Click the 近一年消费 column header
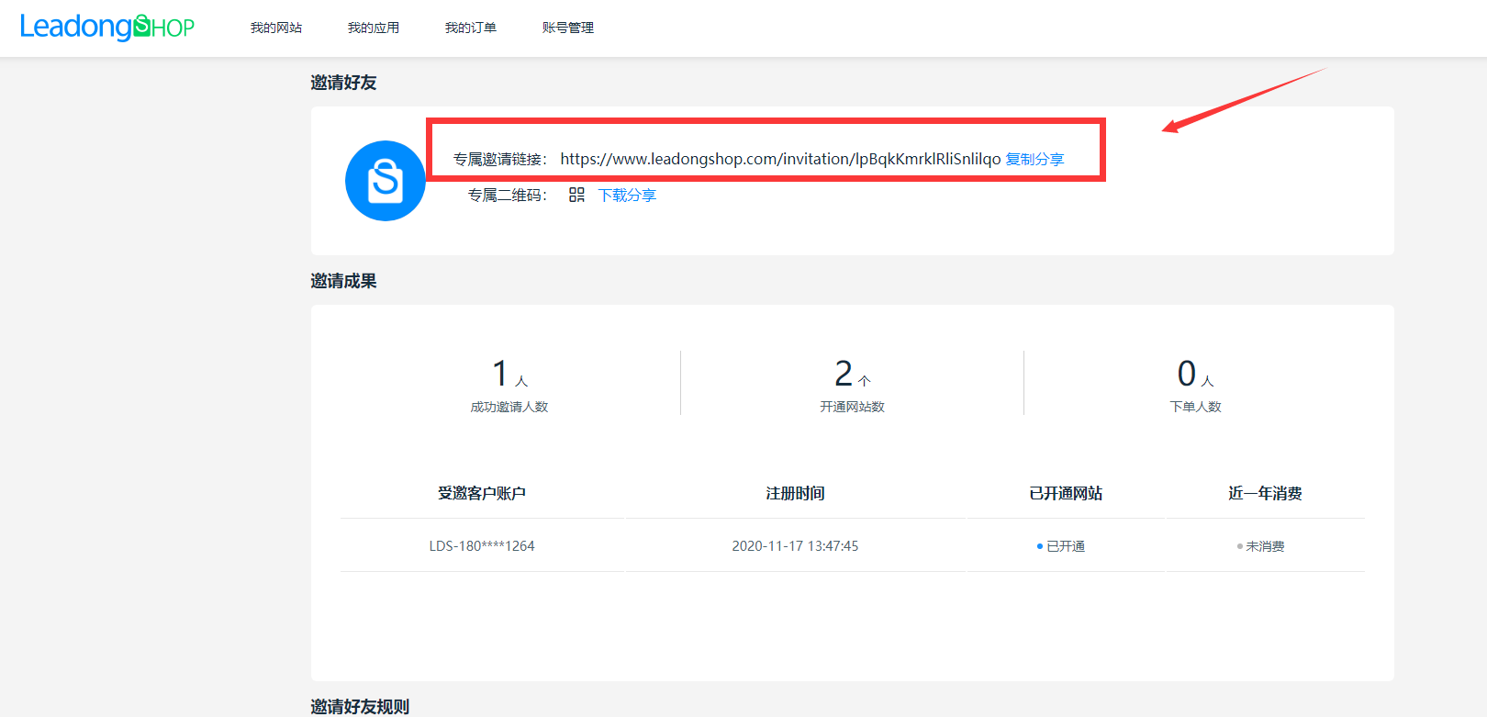The image size is (1487, 717). (1265, 493)
